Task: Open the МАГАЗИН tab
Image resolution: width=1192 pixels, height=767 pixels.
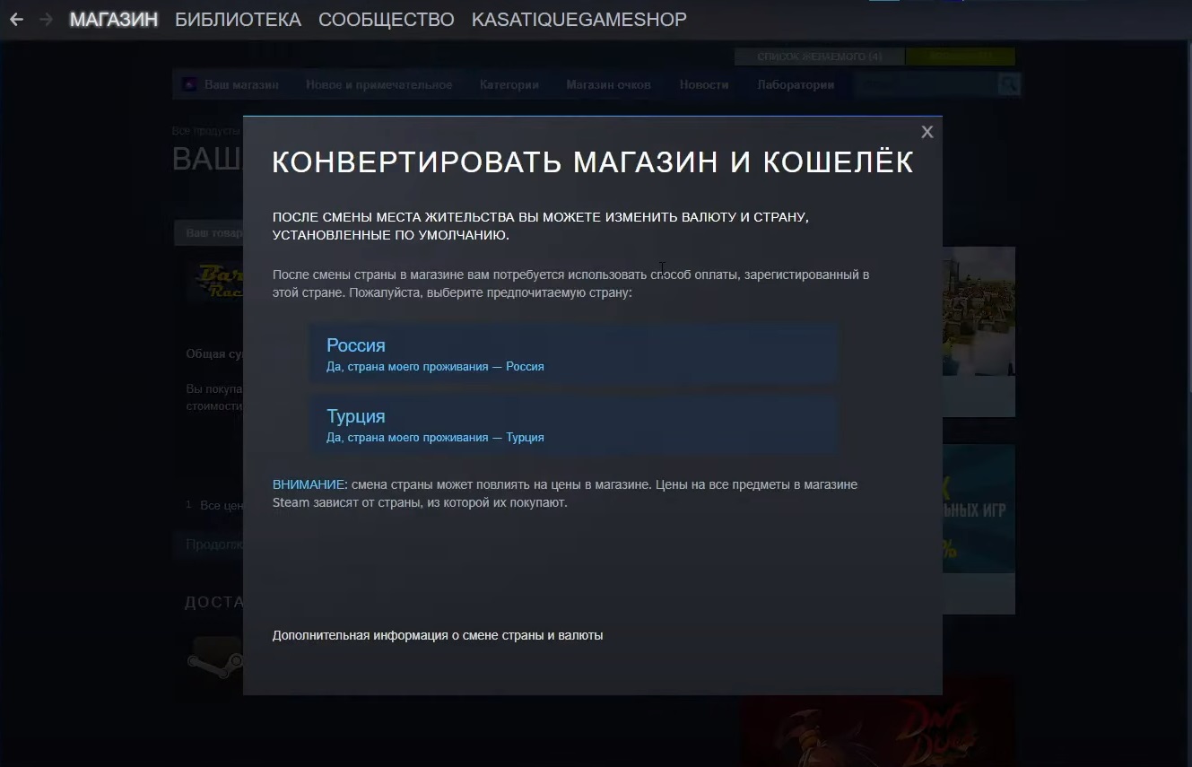Action: pyautogui.click(x=113, y=20)
